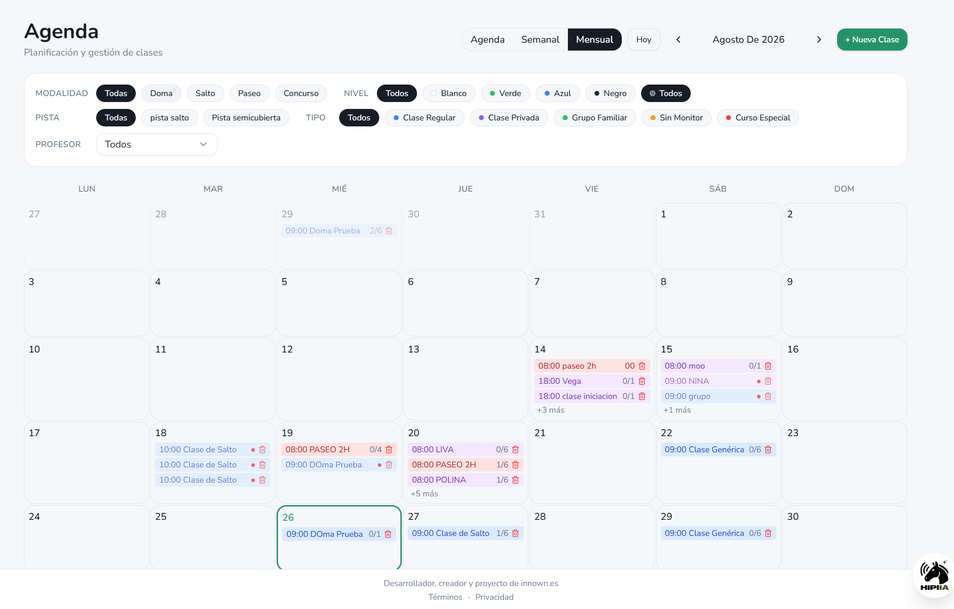The width and height of the screenshot is (954, 609).
Task: Open the Términos link
Action: [445, 597]
